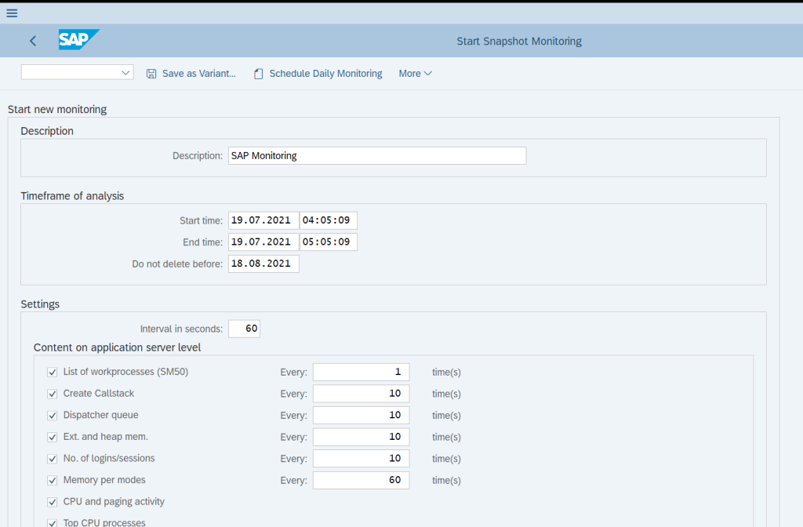Uncheck CPU and paging activity checkbox
The width and height of the screenshot is (803, 527).
pyautogui.click(x=53, y=502)
